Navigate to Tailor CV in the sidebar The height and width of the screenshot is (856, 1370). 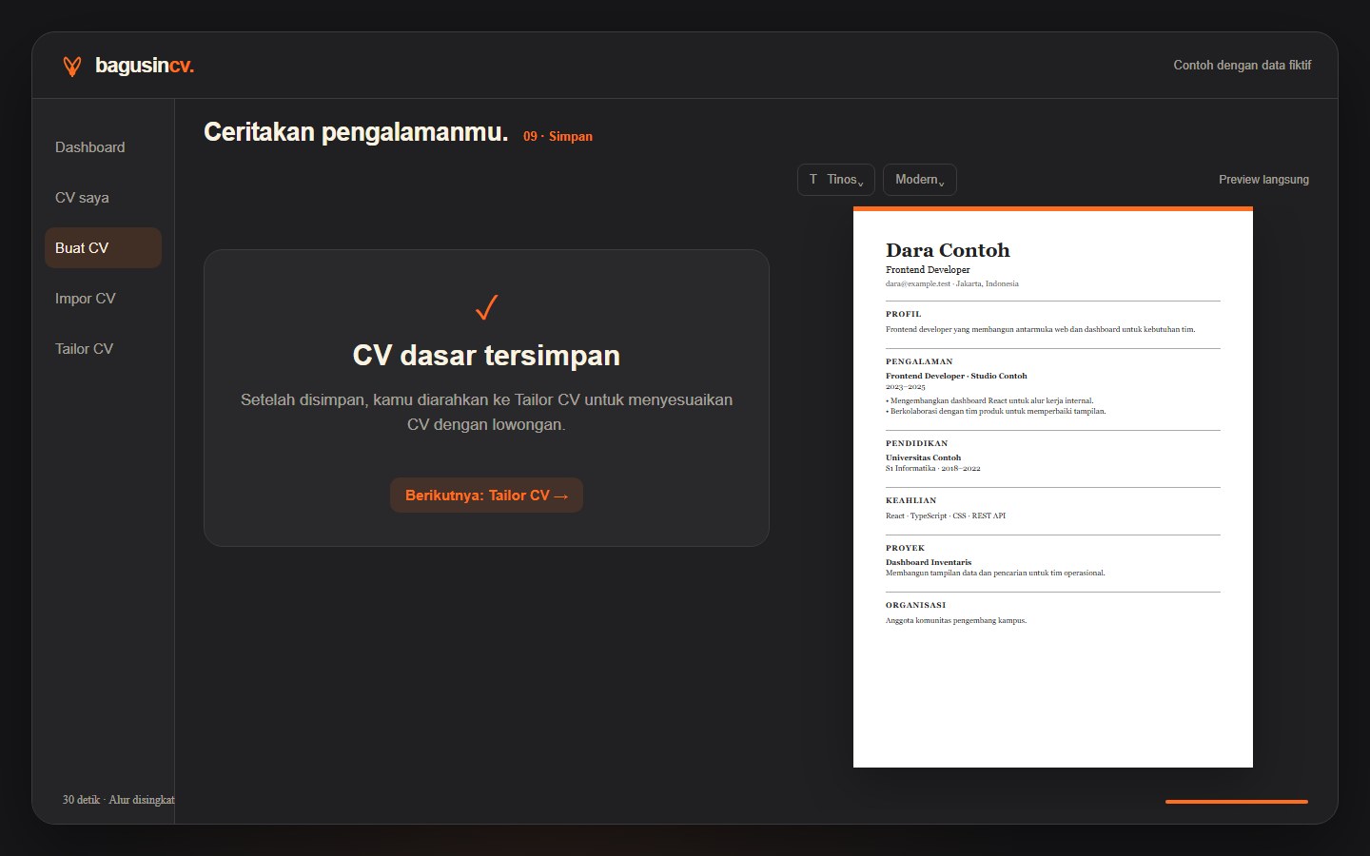(103, 349)
